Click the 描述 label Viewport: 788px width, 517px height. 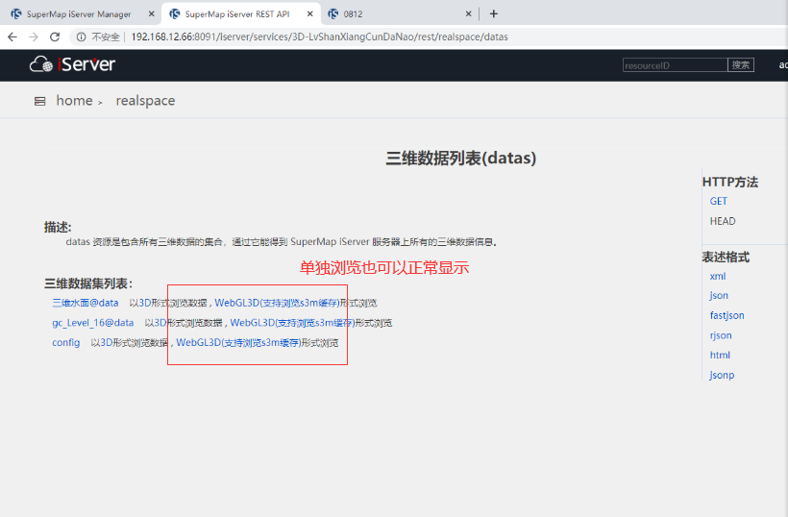[58, 227]
